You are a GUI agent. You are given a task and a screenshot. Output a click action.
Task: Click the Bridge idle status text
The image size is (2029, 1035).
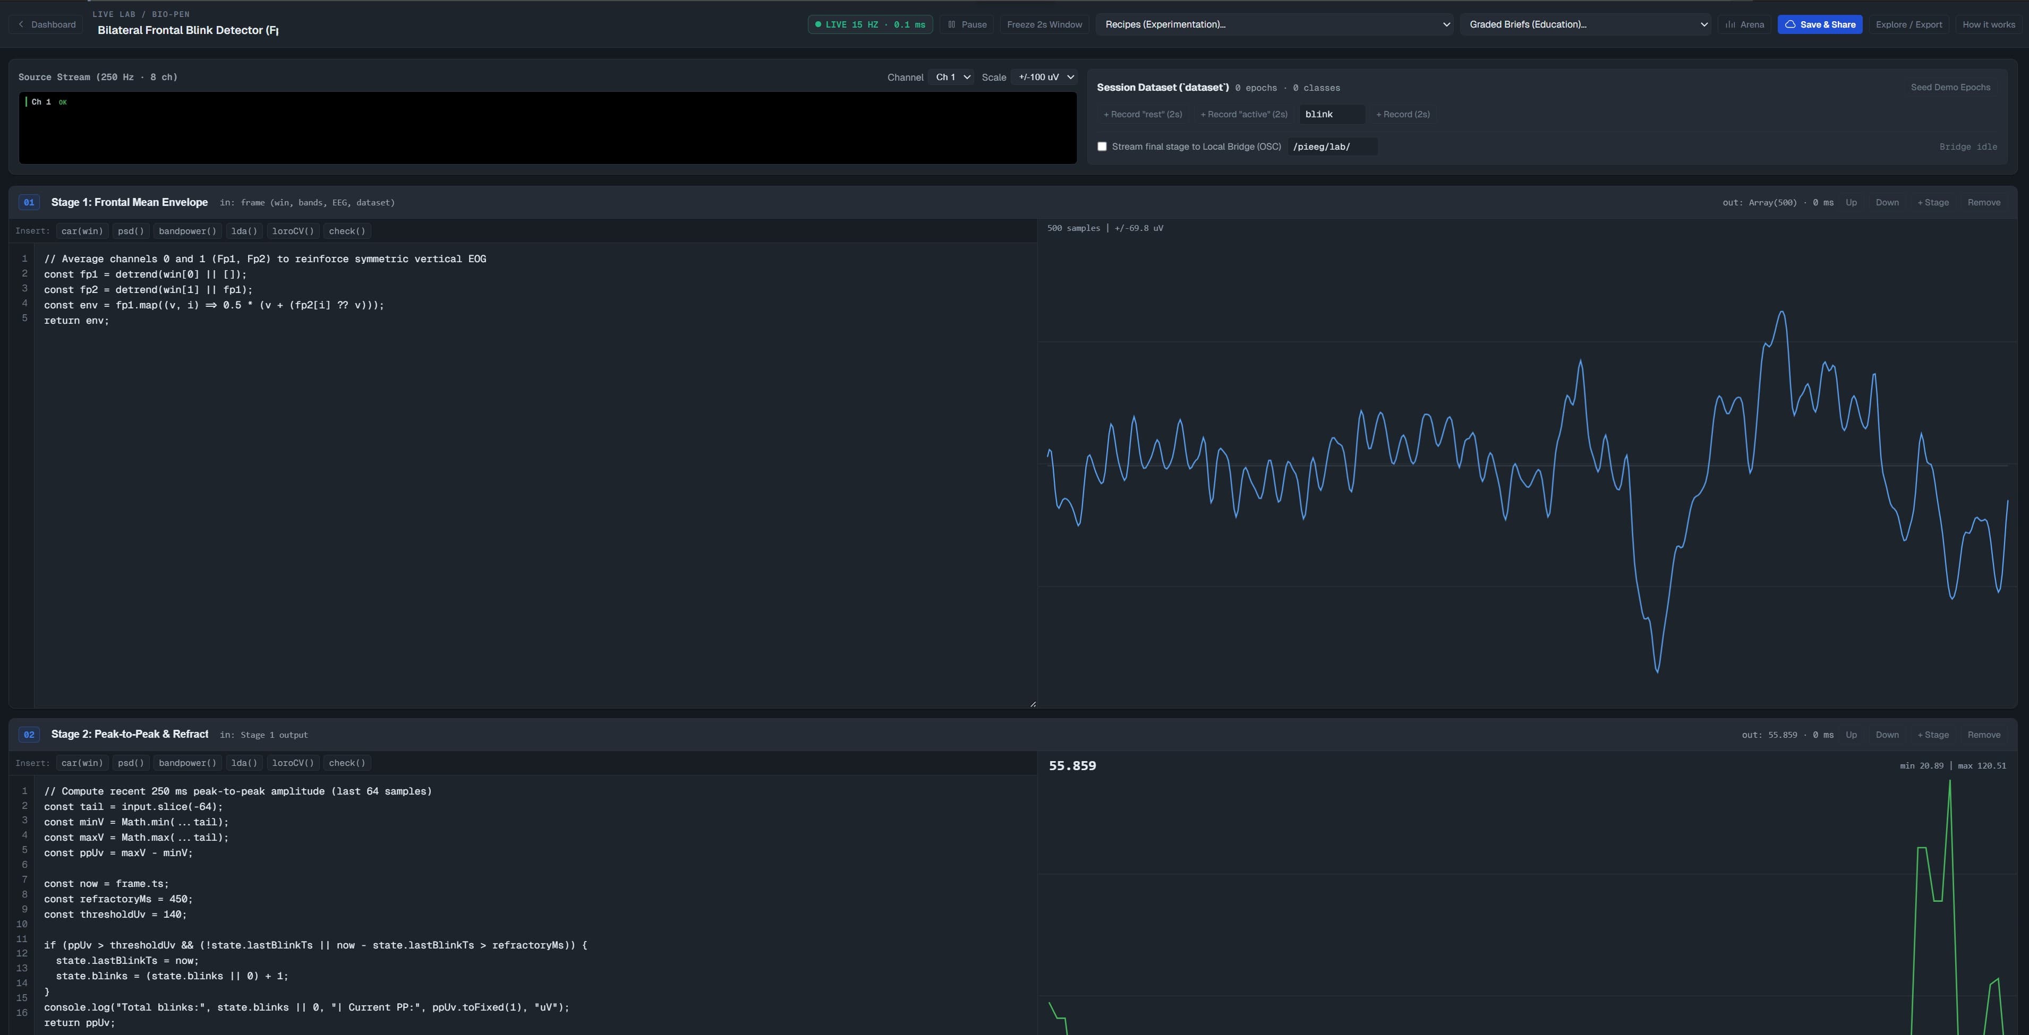[x=1967, y=146]
